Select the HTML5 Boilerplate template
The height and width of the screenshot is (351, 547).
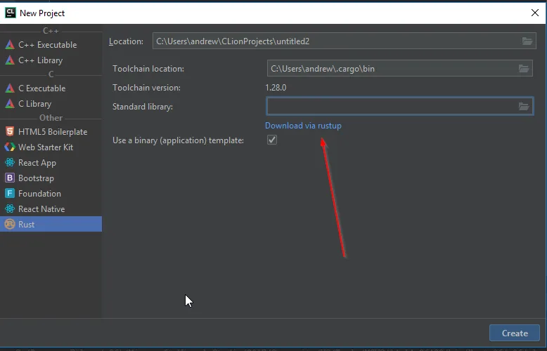(51, 132)
